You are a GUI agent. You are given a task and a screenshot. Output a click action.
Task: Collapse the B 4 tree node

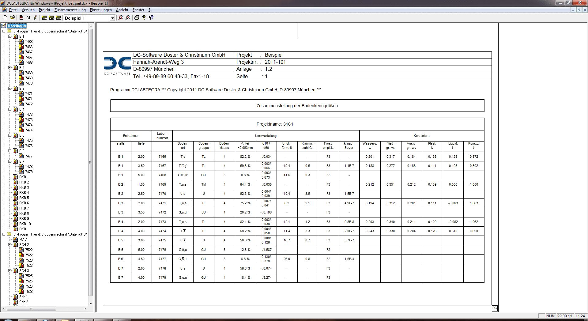pyautogui.click(x=9, y=109)
